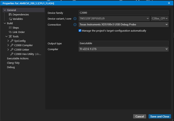Click the Link Order chain icon
174x121 pixels.
pyautogui.click(x=10, y=32)
